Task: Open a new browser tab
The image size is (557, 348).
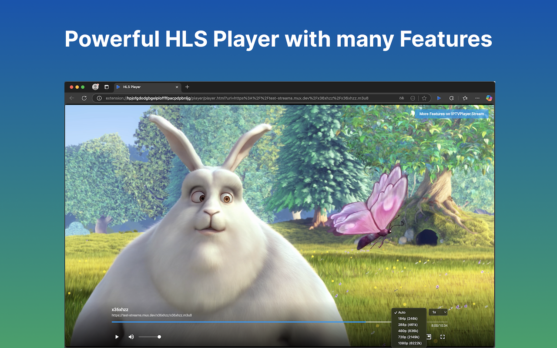Action: coord(187,87)
